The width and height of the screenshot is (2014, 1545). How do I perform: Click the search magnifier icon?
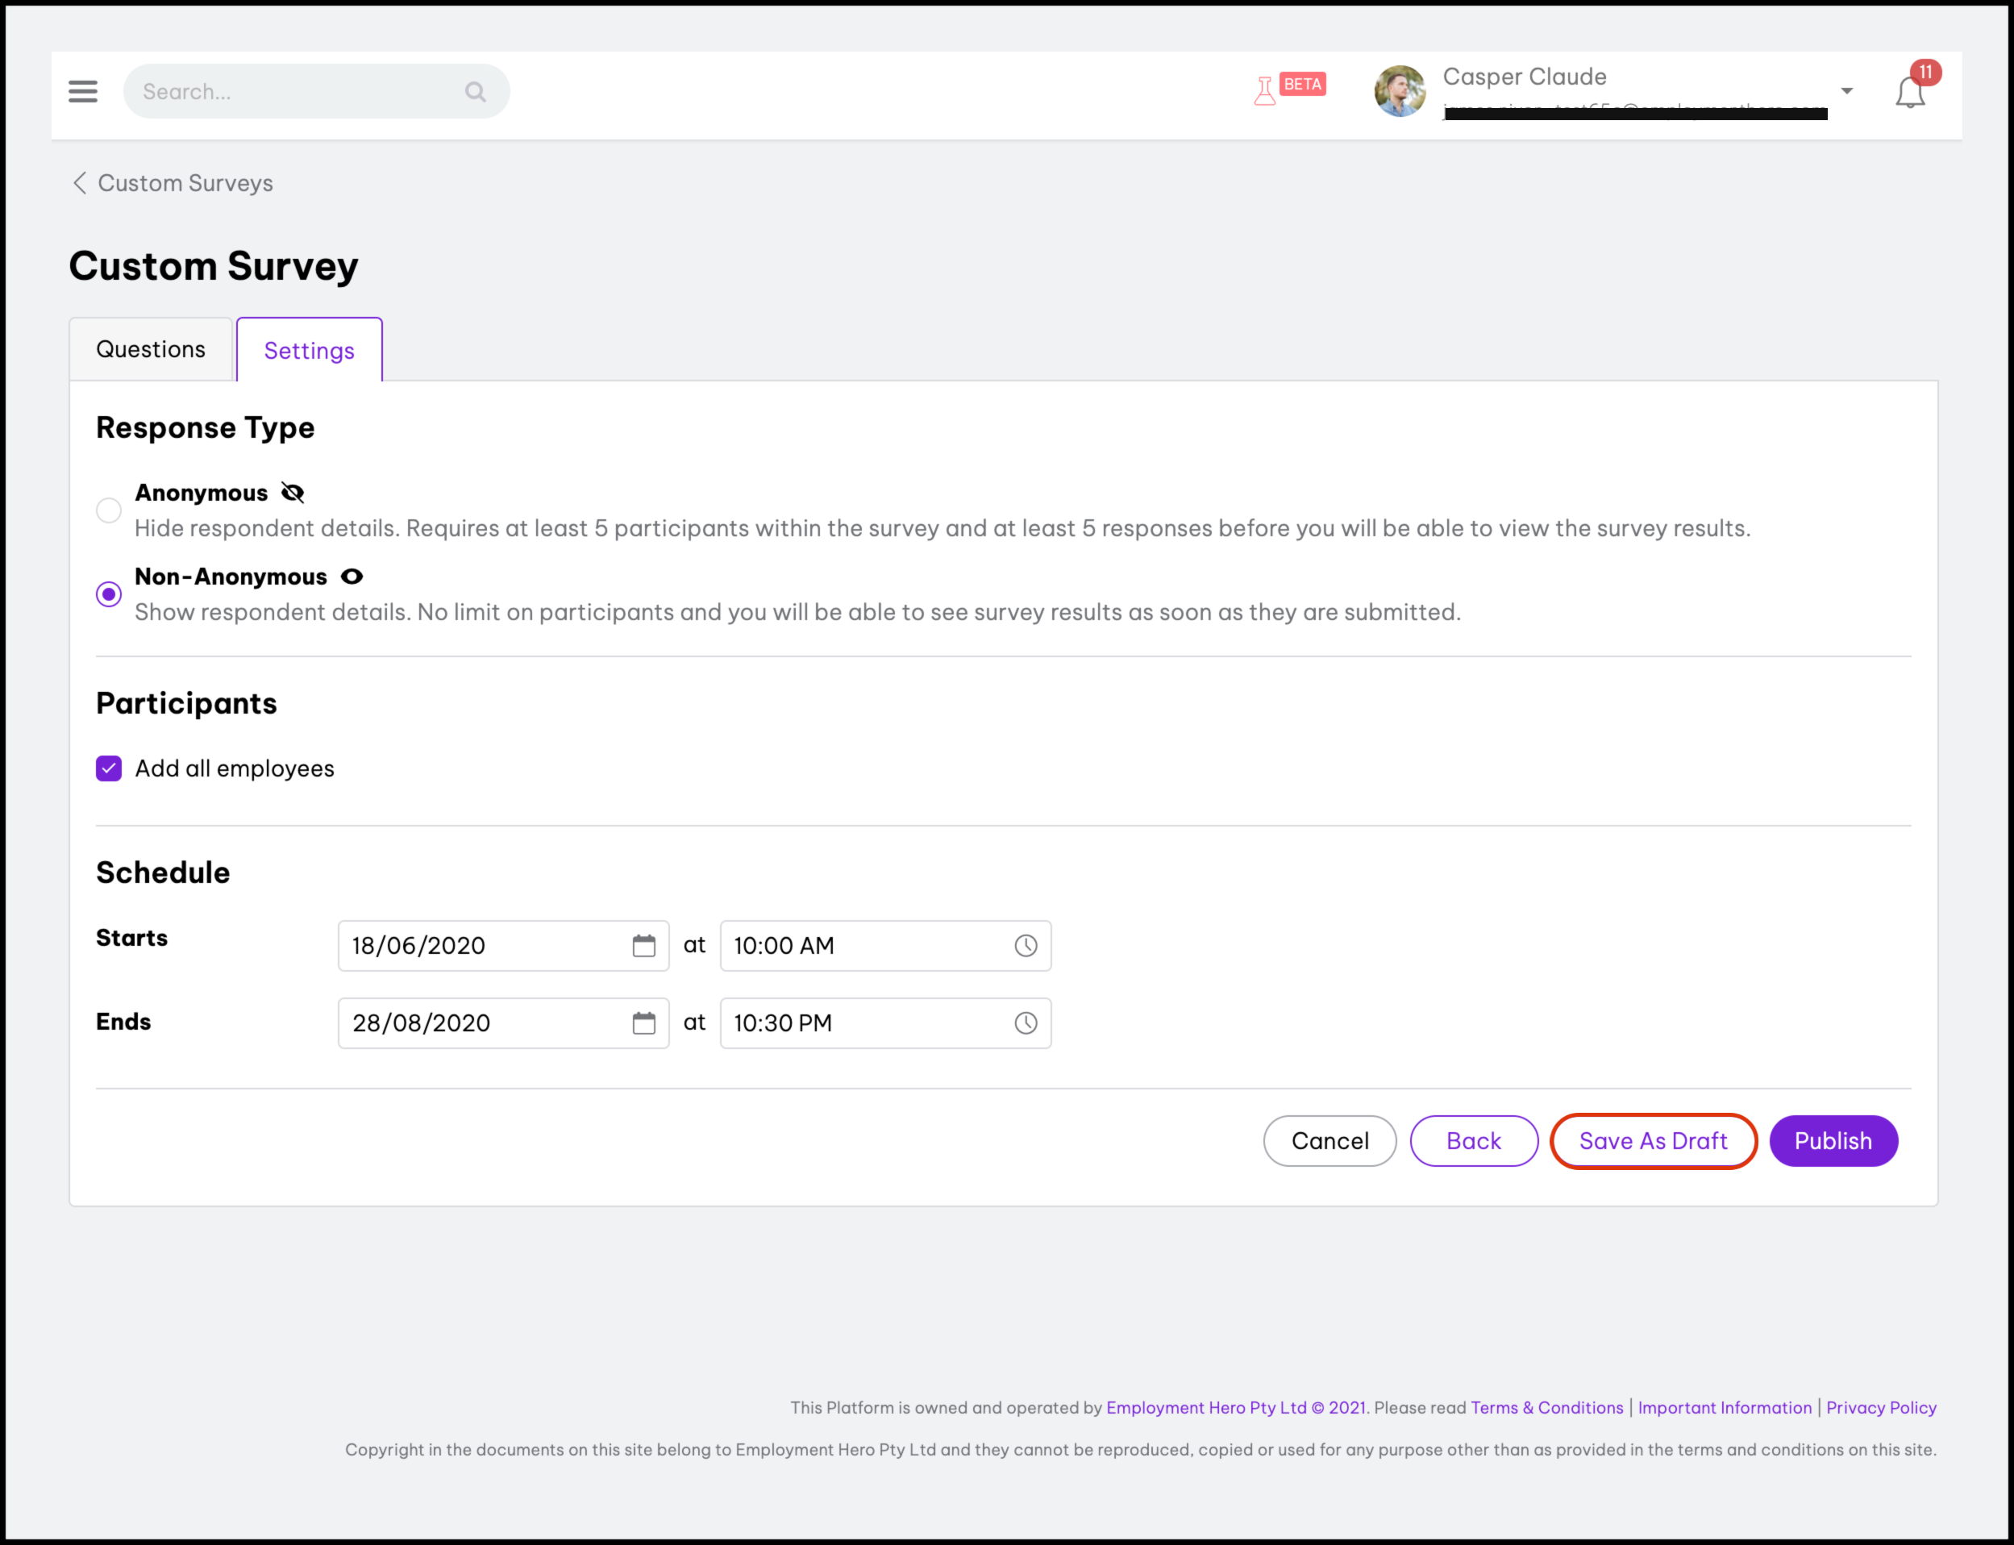[x=475, y=91]
